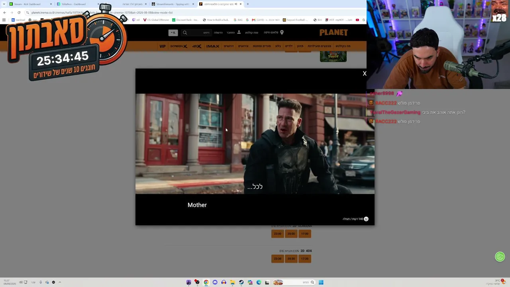
Task: Open Microsoft Edge from the taskbar
Action: click(259, 282)
